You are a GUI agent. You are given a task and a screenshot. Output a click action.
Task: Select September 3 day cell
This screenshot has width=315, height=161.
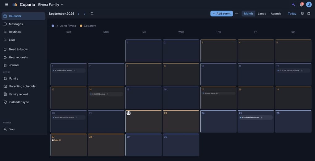point(218,51)
